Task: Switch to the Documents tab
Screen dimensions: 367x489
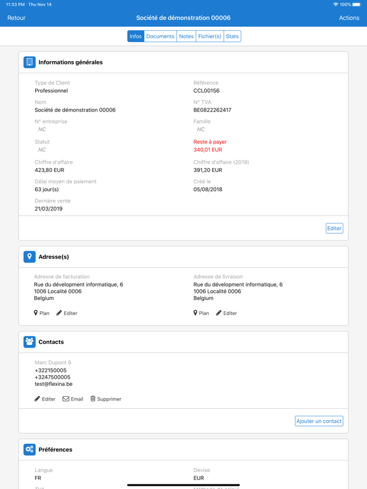Action: pyautogui.click(x=161, y=36)
